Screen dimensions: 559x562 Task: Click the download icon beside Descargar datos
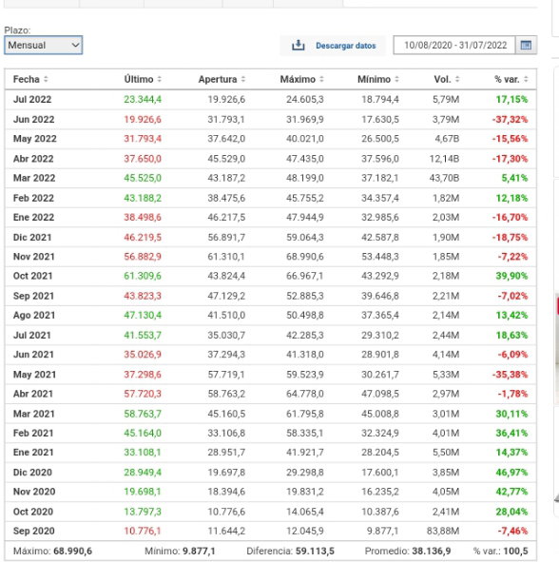pos(299,46)
